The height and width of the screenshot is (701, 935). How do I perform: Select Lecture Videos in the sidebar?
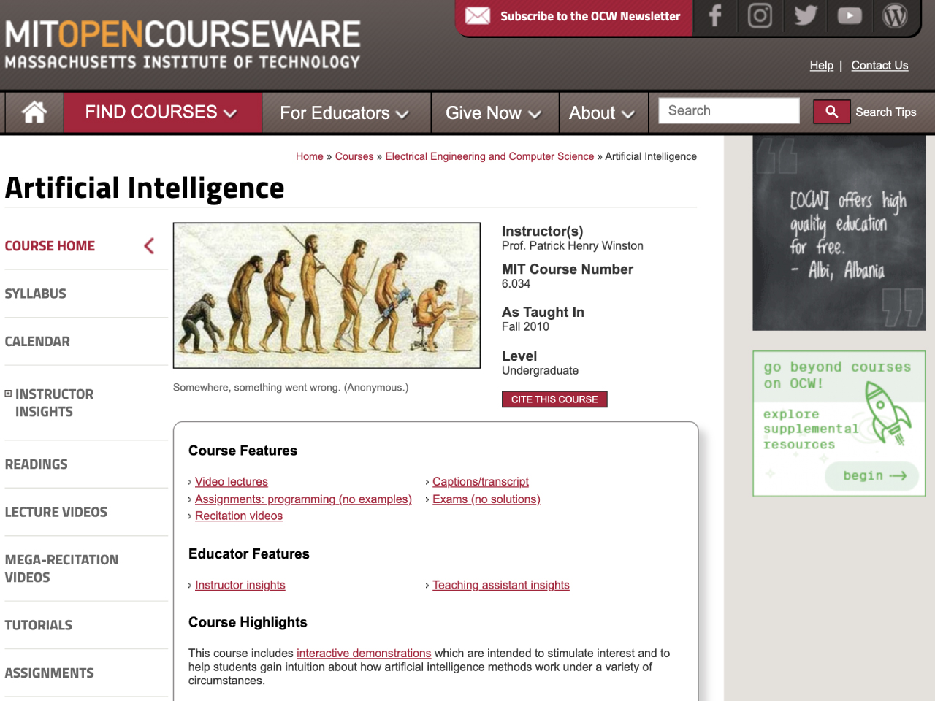56,512
